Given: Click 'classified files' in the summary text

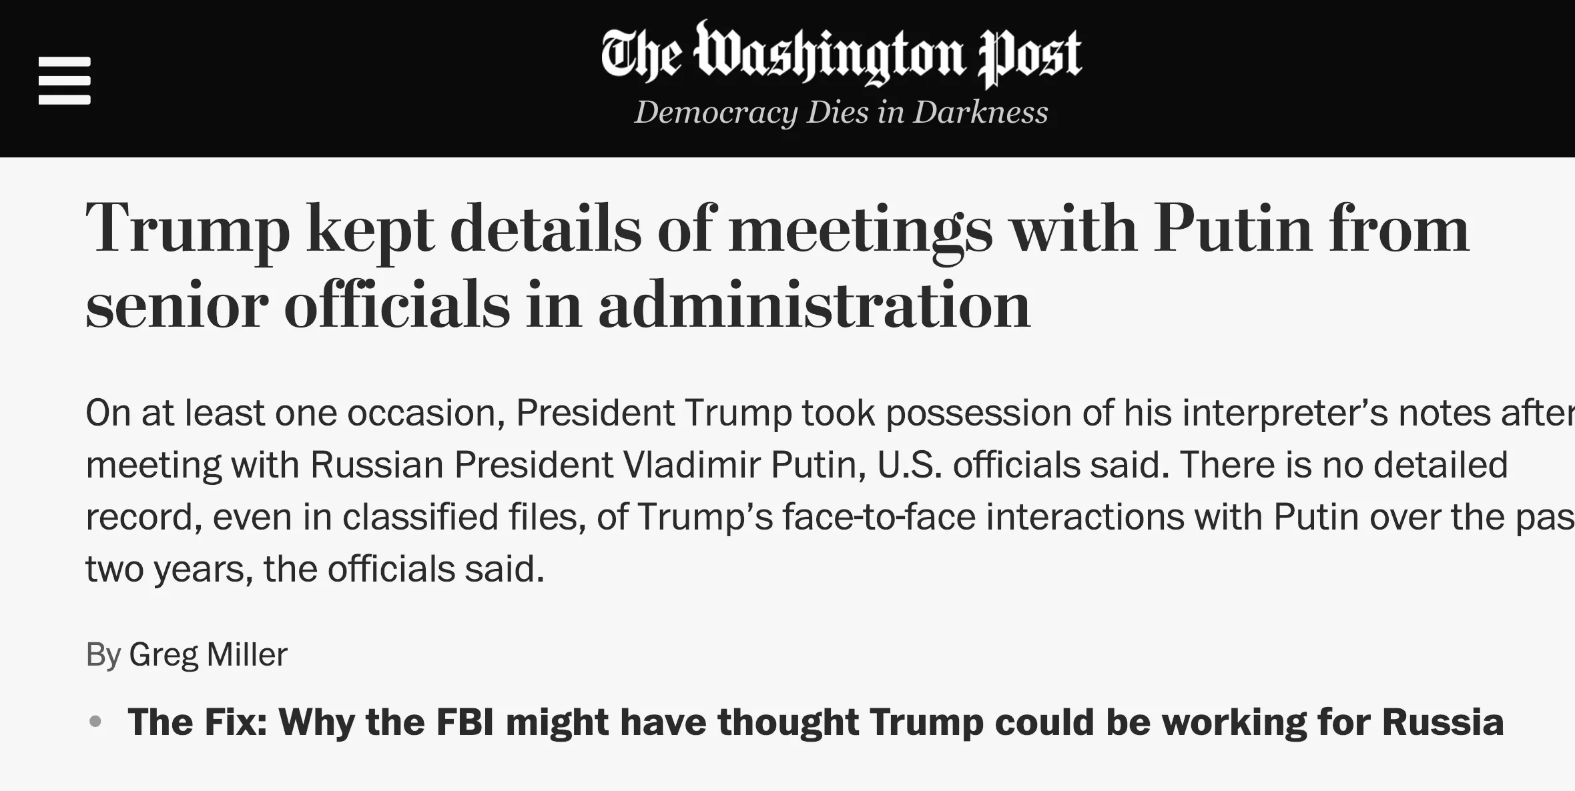Looking at the screenshot, I should coord(464,517).
